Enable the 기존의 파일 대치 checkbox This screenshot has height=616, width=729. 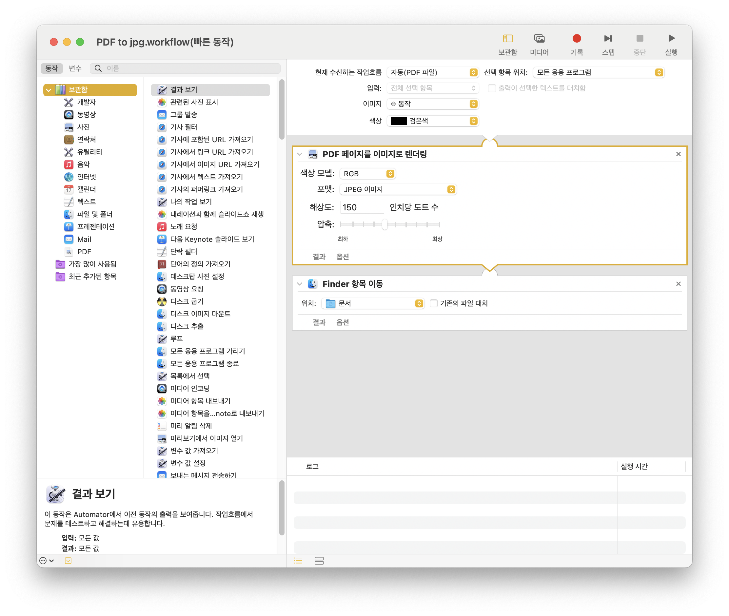click(433, 303)
